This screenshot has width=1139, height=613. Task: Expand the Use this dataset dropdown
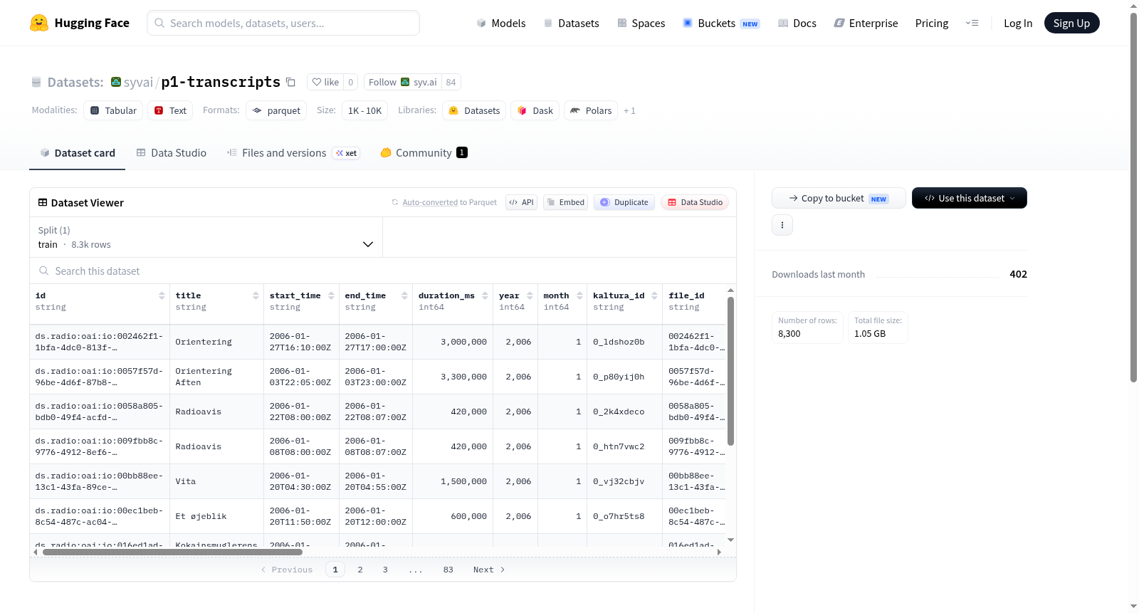970,198
